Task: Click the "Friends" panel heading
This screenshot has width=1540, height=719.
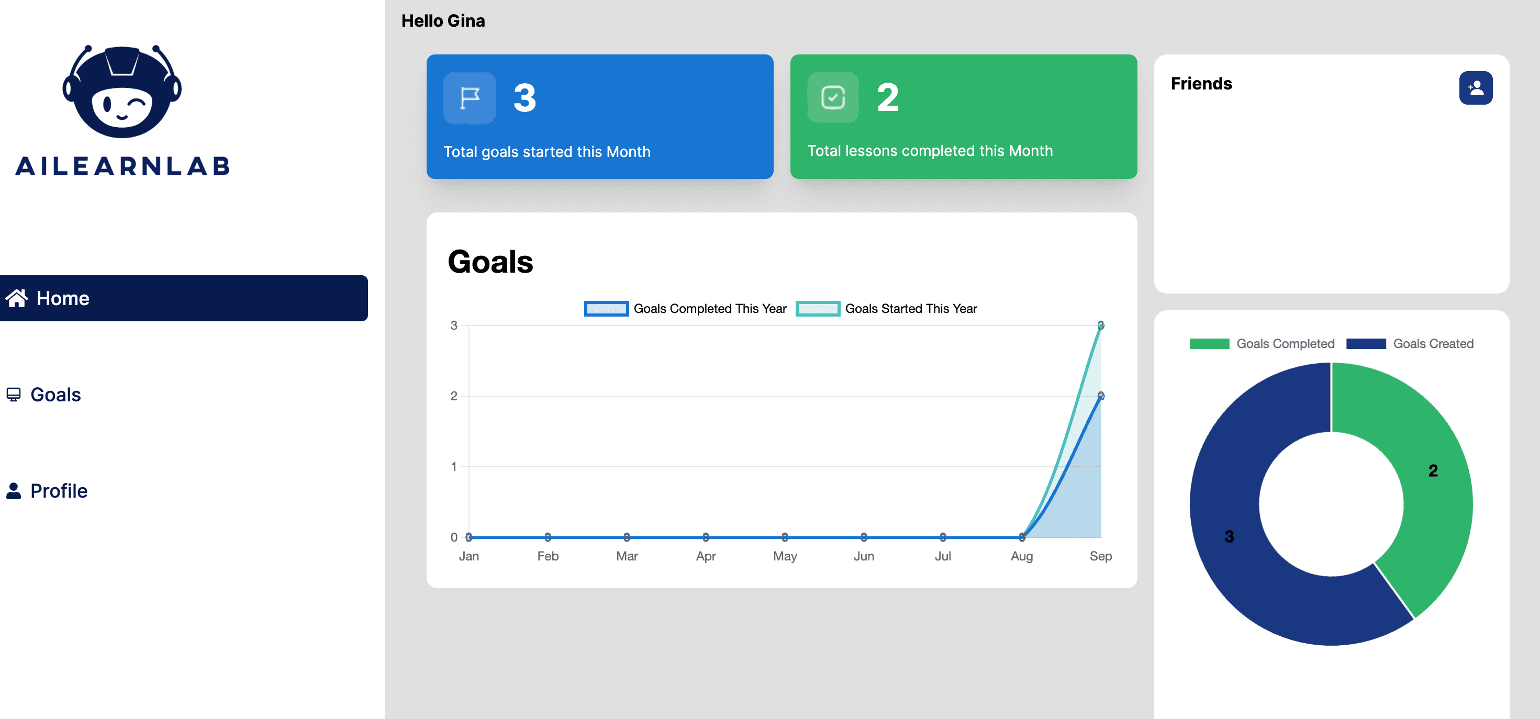Action: point(1201,84)
